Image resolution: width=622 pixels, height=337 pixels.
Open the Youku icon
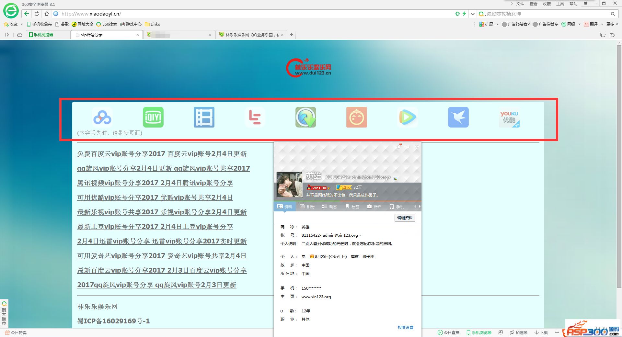pyautogui.click(x=509, y=117)
